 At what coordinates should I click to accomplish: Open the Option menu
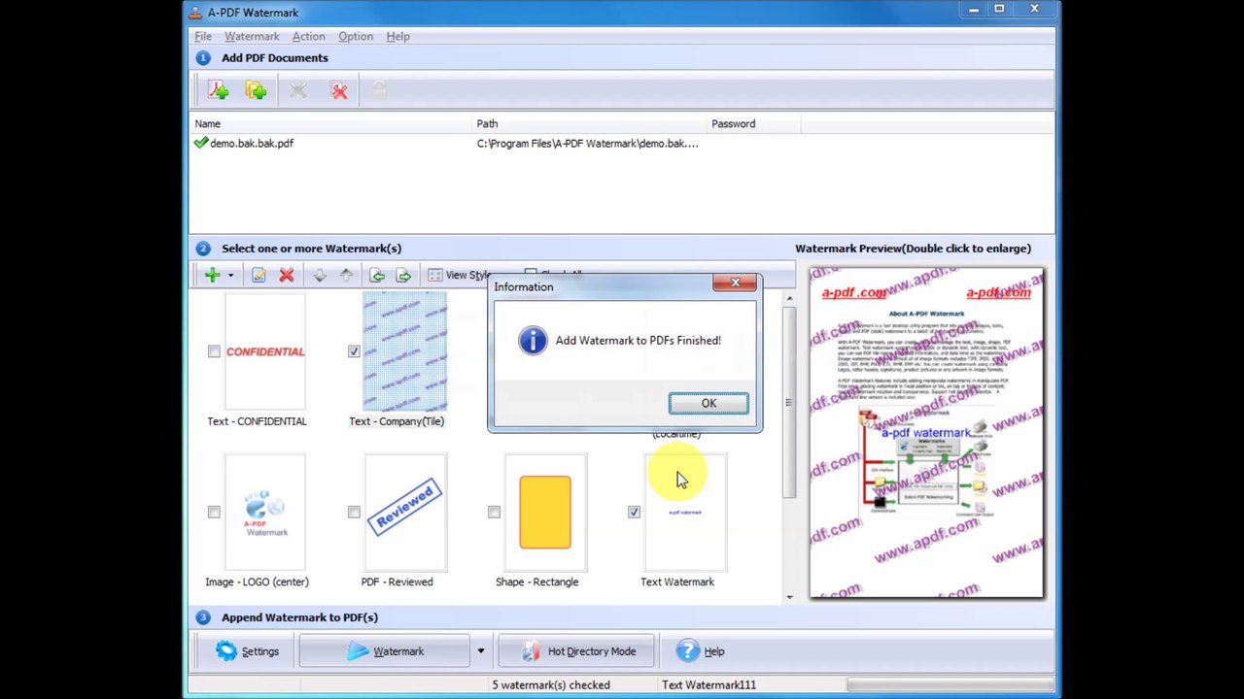(356, 36)
